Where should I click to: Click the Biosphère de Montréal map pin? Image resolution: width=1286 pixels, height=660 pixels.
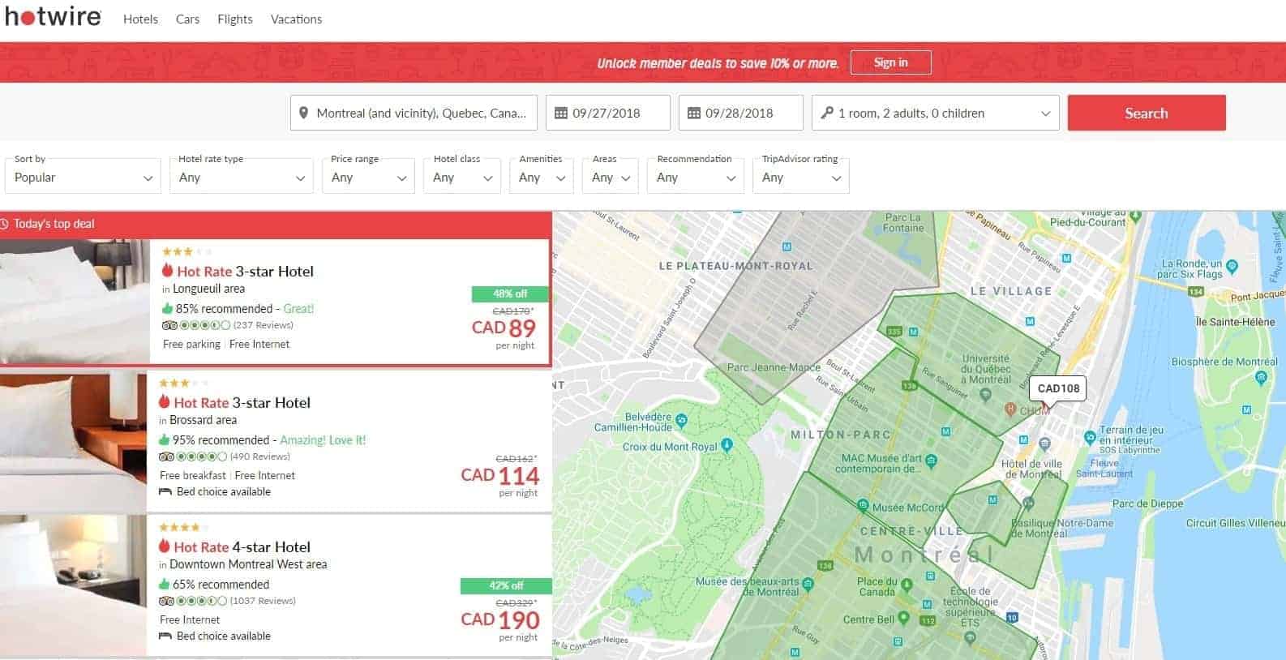point(1260,377)
